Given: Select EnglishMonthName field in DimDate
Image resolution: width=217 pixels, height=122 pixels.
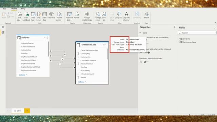Looking at the screenshot, I should coord(28,70).
